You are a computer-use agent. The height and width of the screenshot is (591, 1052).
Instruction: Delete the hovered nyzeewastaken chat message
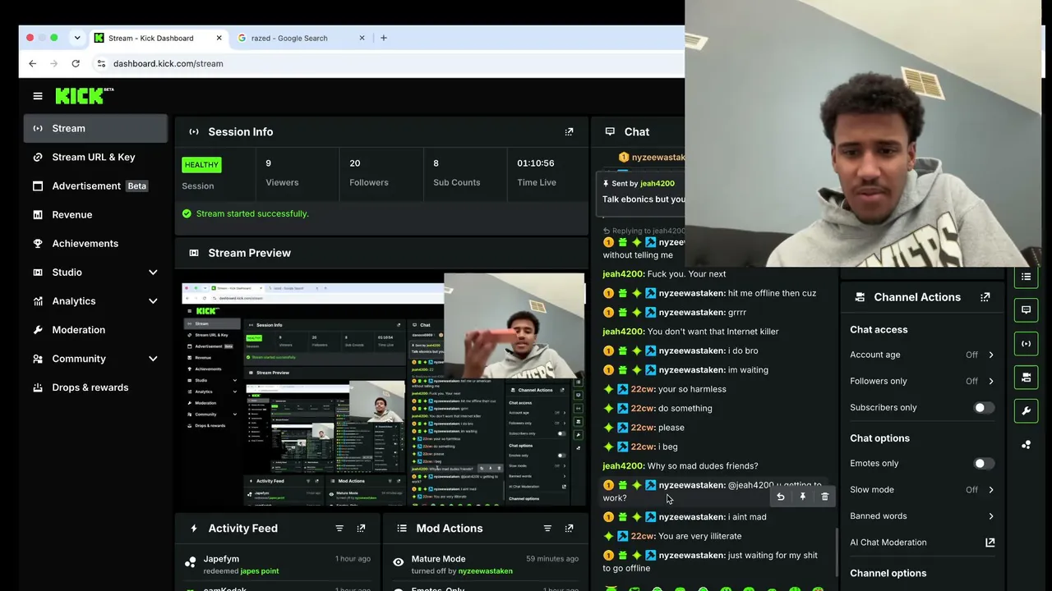[825, 497]
